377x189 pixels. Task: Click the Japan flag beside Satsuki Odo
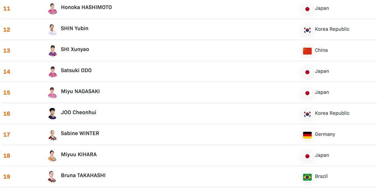[307, 72]
